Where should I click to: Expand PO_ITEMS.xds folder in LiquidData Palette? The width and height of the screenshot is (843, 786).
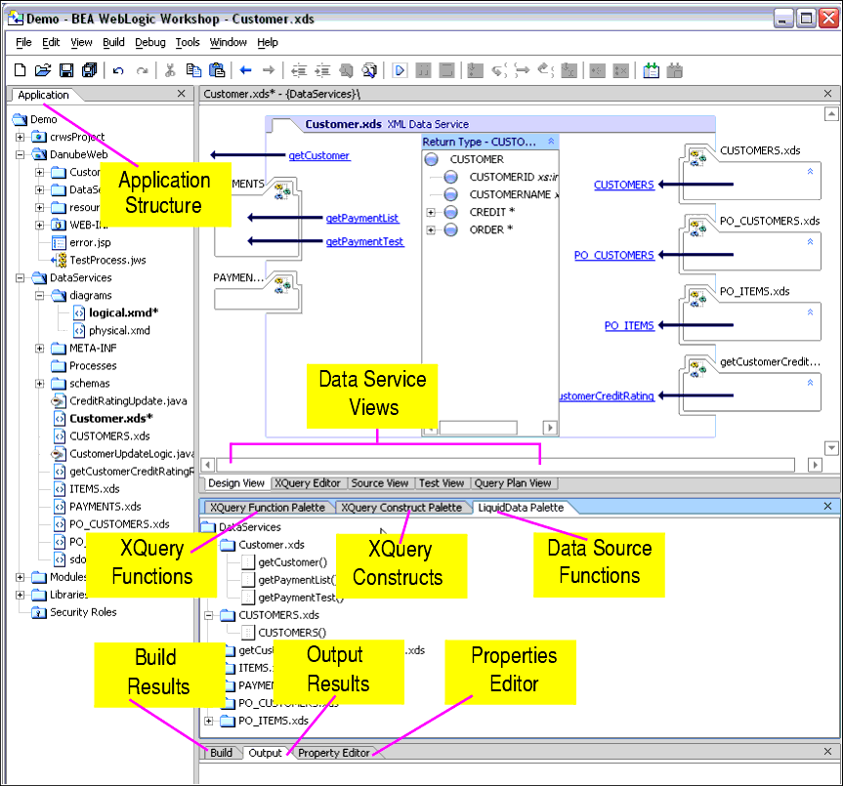click(x=209, y=721)
